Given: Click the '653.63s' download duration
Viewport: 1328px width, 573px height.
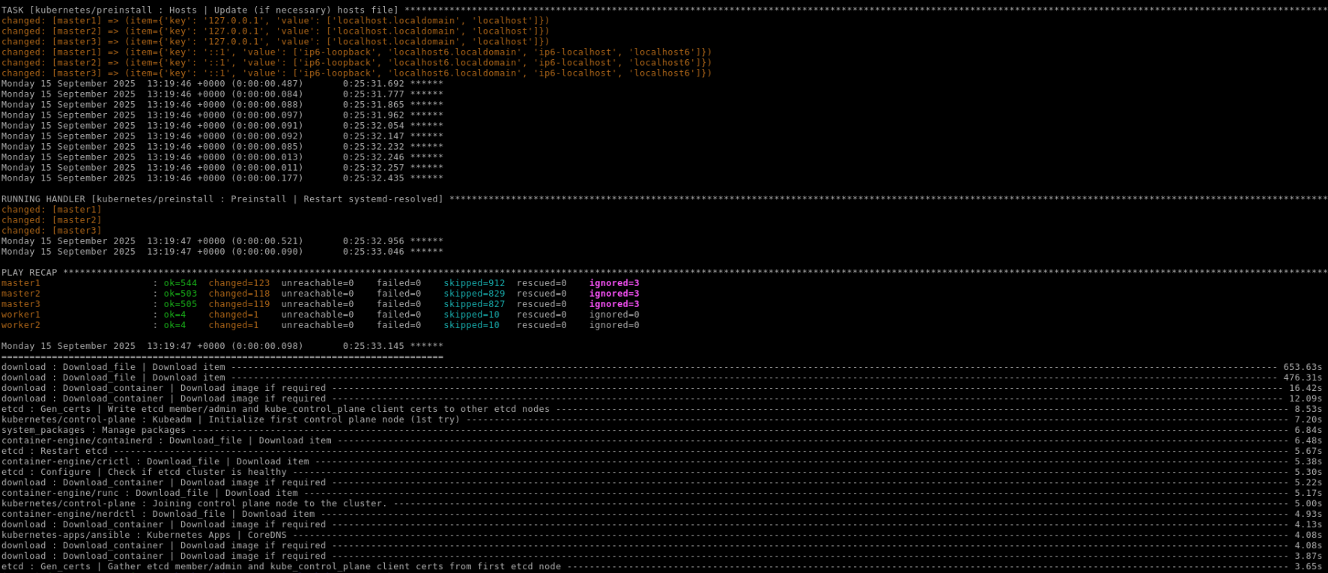Looking at the screenshot, I should [x=1303, y=367].
